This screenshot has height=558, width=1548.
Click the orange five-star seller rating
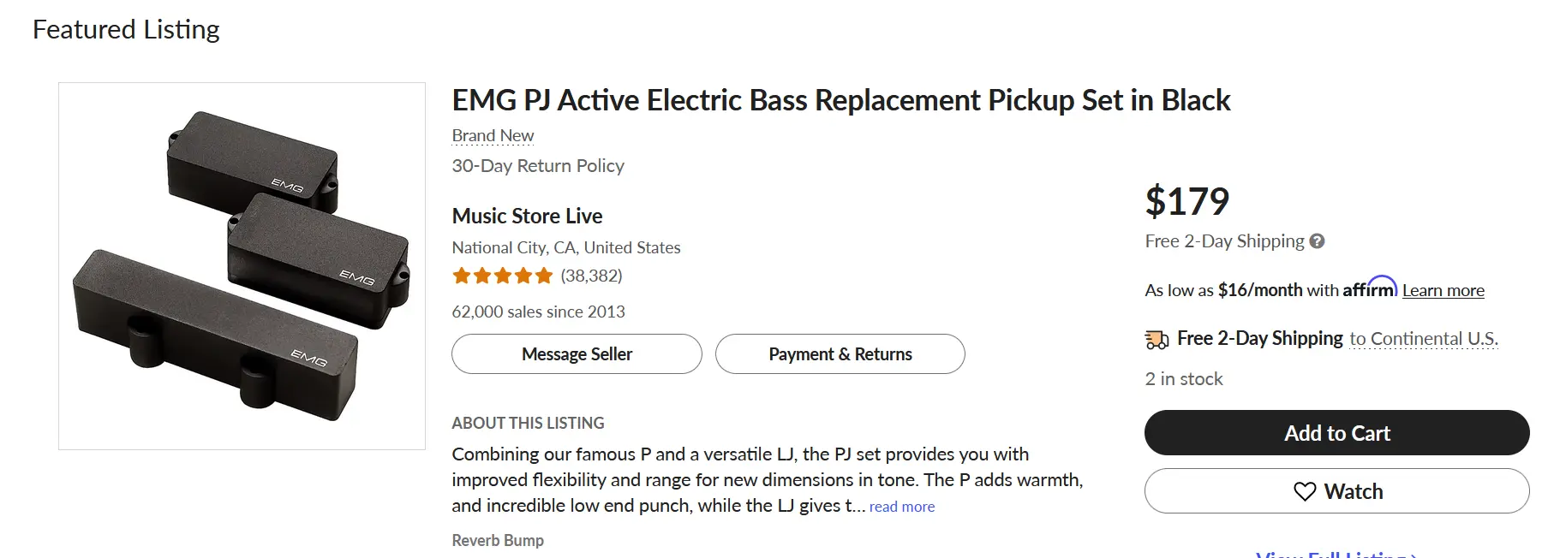(503, 276)
